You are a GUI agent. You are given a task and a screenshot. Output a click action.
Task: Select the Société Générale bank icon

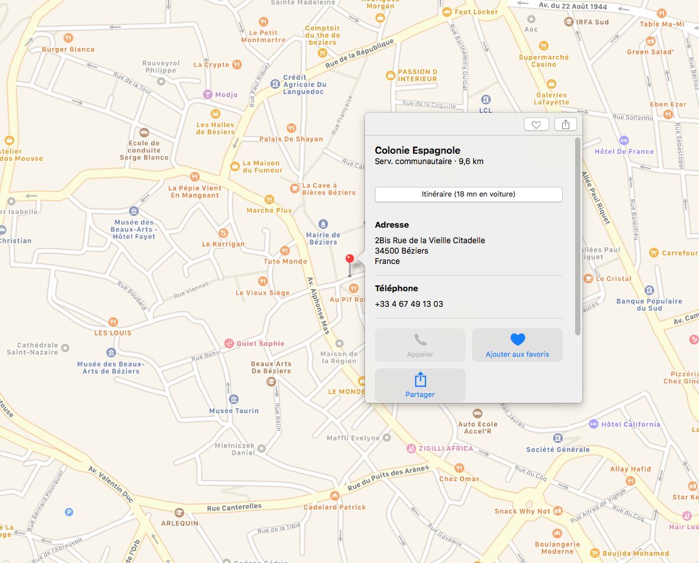pyautogui.click(x=558, y=438)
